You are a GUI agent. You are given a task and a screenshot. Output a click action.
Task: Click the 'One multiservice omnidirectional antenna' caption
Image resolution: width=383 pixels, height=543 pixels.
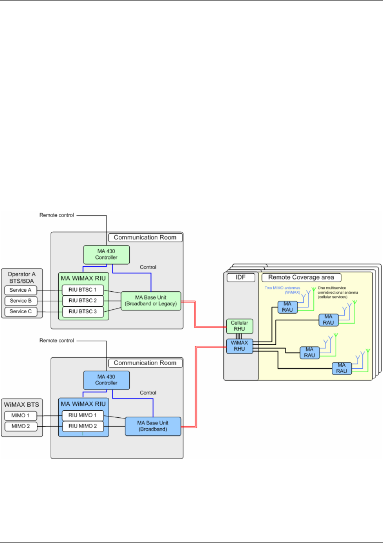(338, 292)
